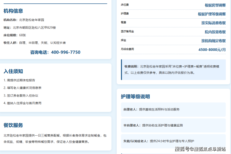Click the address 北京市朝阳区劲松八区甲829楼
The height and width of the screenshot is (154, 231).
(x=34, y=28)
